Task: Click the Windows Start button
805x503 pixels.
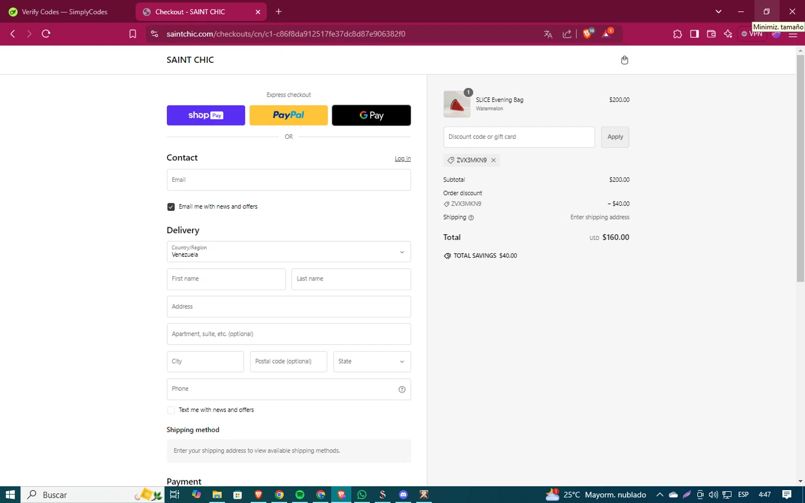Action: (10, 495)
